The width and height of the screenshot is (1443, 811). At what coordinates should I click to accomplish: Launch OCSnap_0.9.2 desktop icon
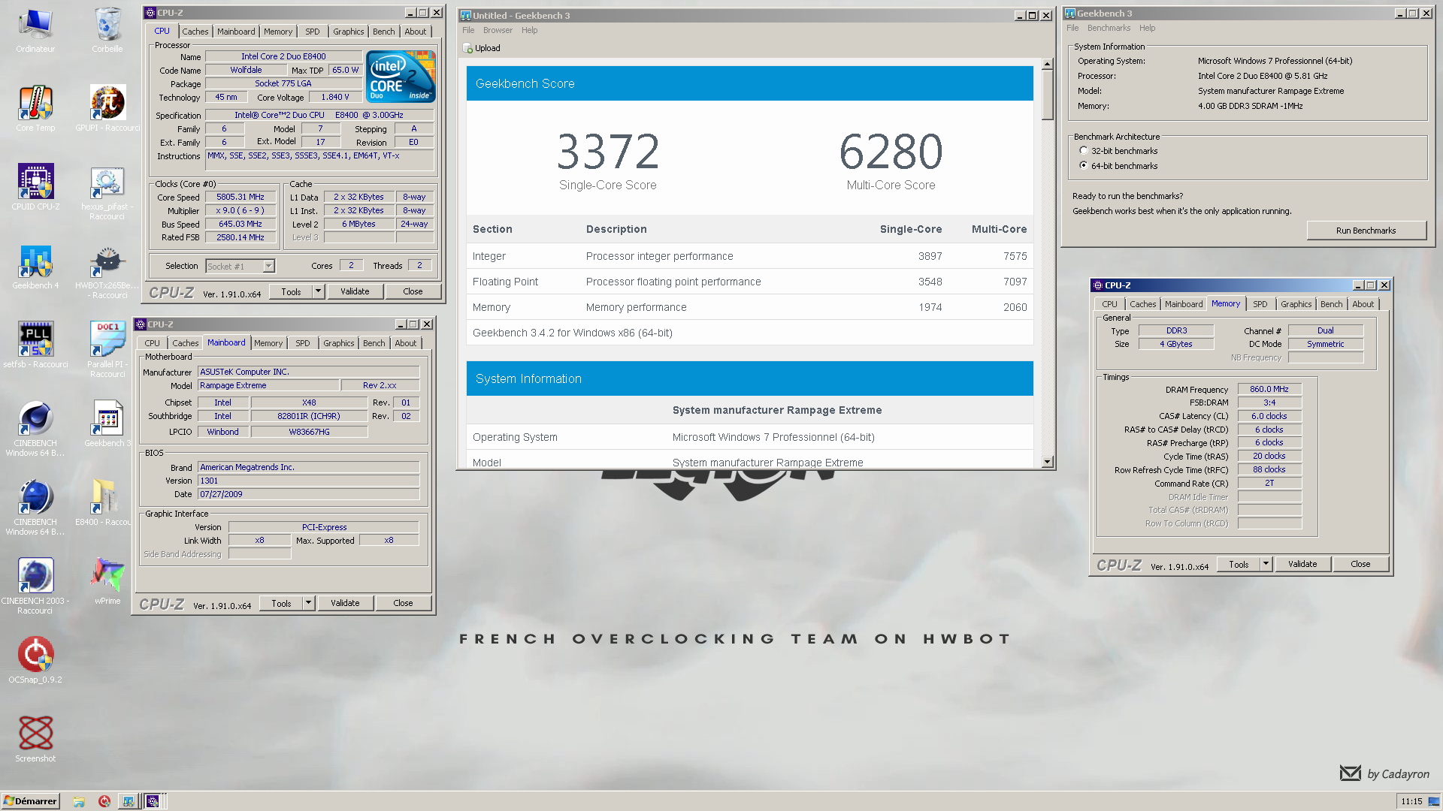tap(35, 661)
